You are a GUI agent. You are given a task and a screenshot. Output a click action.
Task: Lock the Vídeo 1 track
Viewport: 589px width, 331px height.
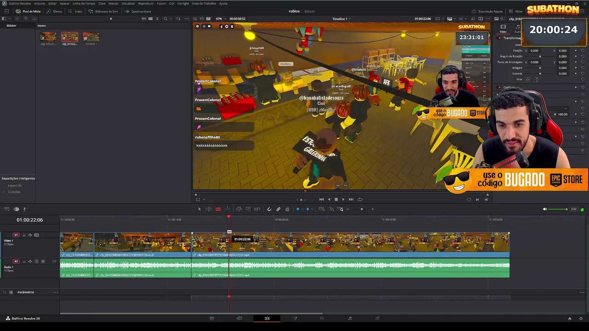click(x=24, y=235)
